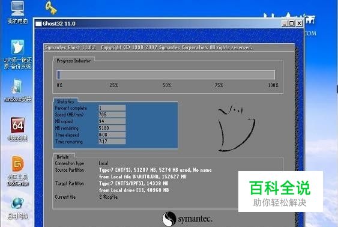This screenshot has height=227, width=338.
Task: Click the 100% progress mark label
Action: (x=273, y=85)
